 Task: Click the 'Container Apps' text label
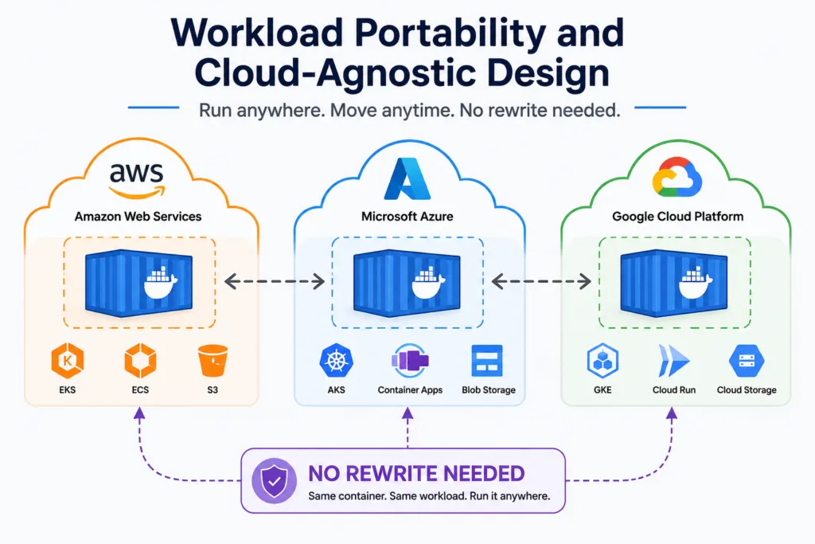[x=410, y=390]
